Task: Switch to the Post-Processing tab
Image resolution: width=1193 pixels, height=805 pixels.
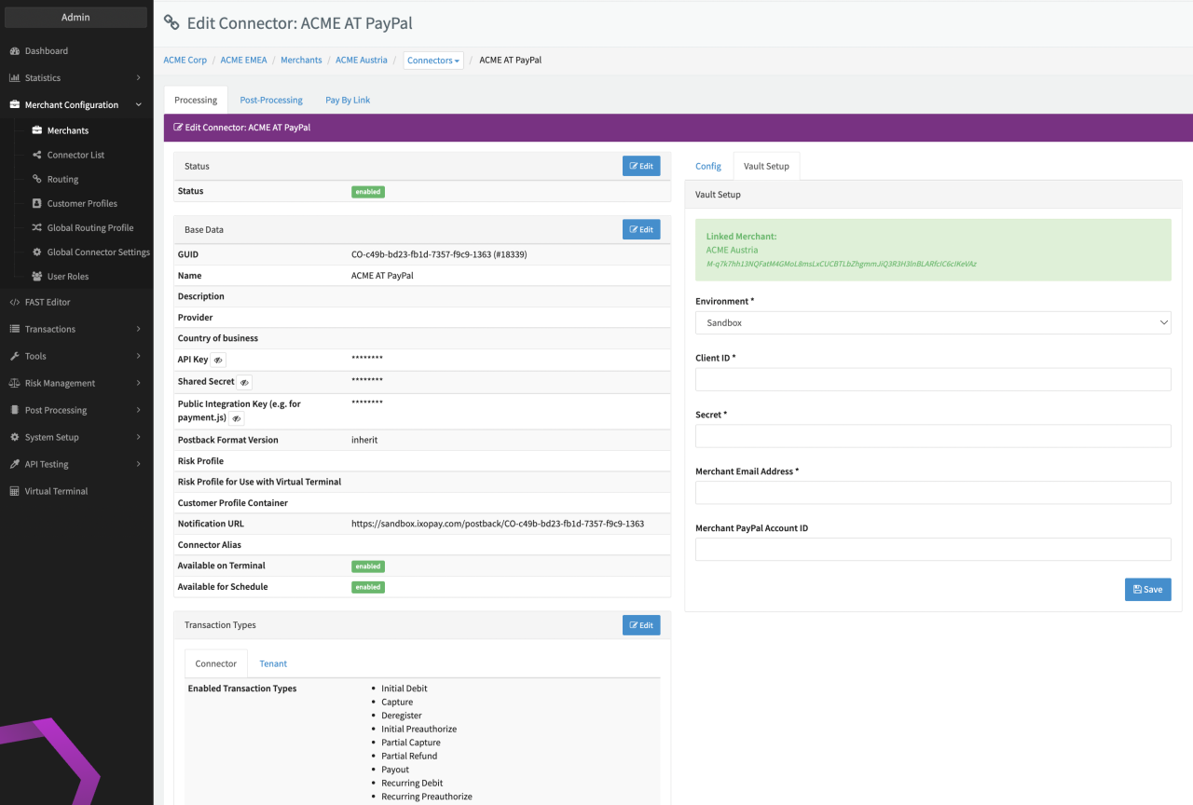Action: [271, 101]
